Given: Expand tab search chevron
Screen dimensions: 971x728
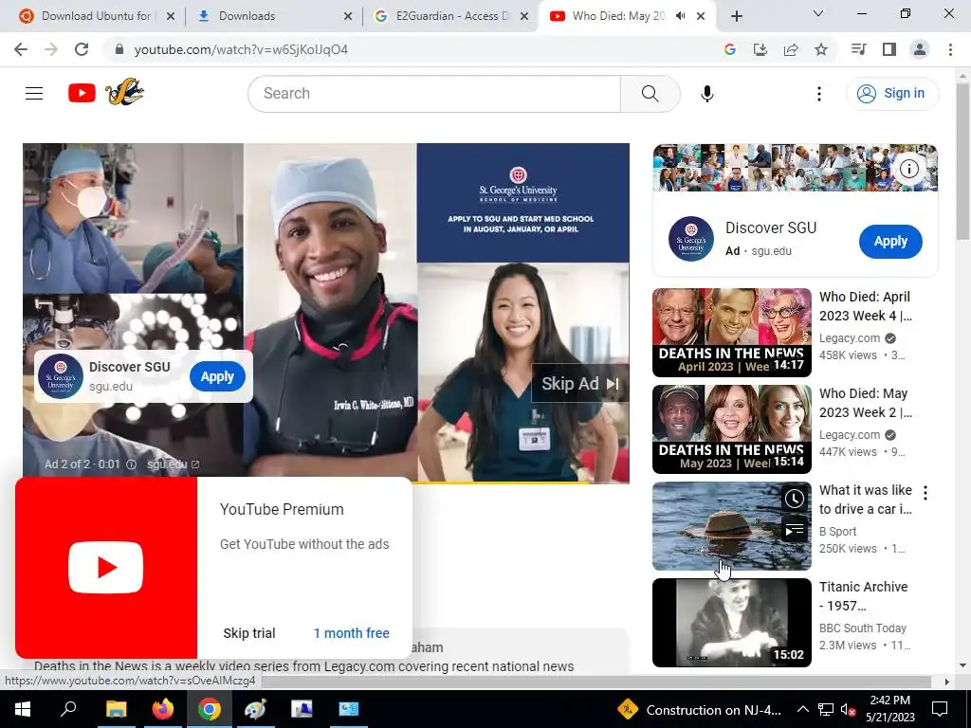Looking at the screenshot, I should pyautogui.click(x=818, y=13).
